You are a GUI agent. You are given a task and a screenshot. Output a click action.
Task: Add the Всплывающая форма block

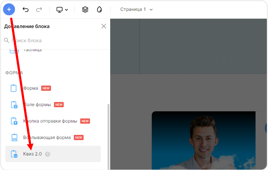click(x=47, y=137)
